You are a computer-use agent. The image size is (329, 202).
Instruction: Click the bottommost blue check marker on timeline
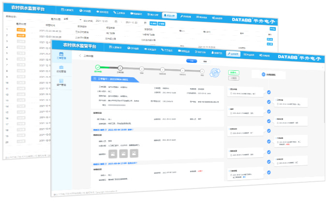(x=269, y=172)
